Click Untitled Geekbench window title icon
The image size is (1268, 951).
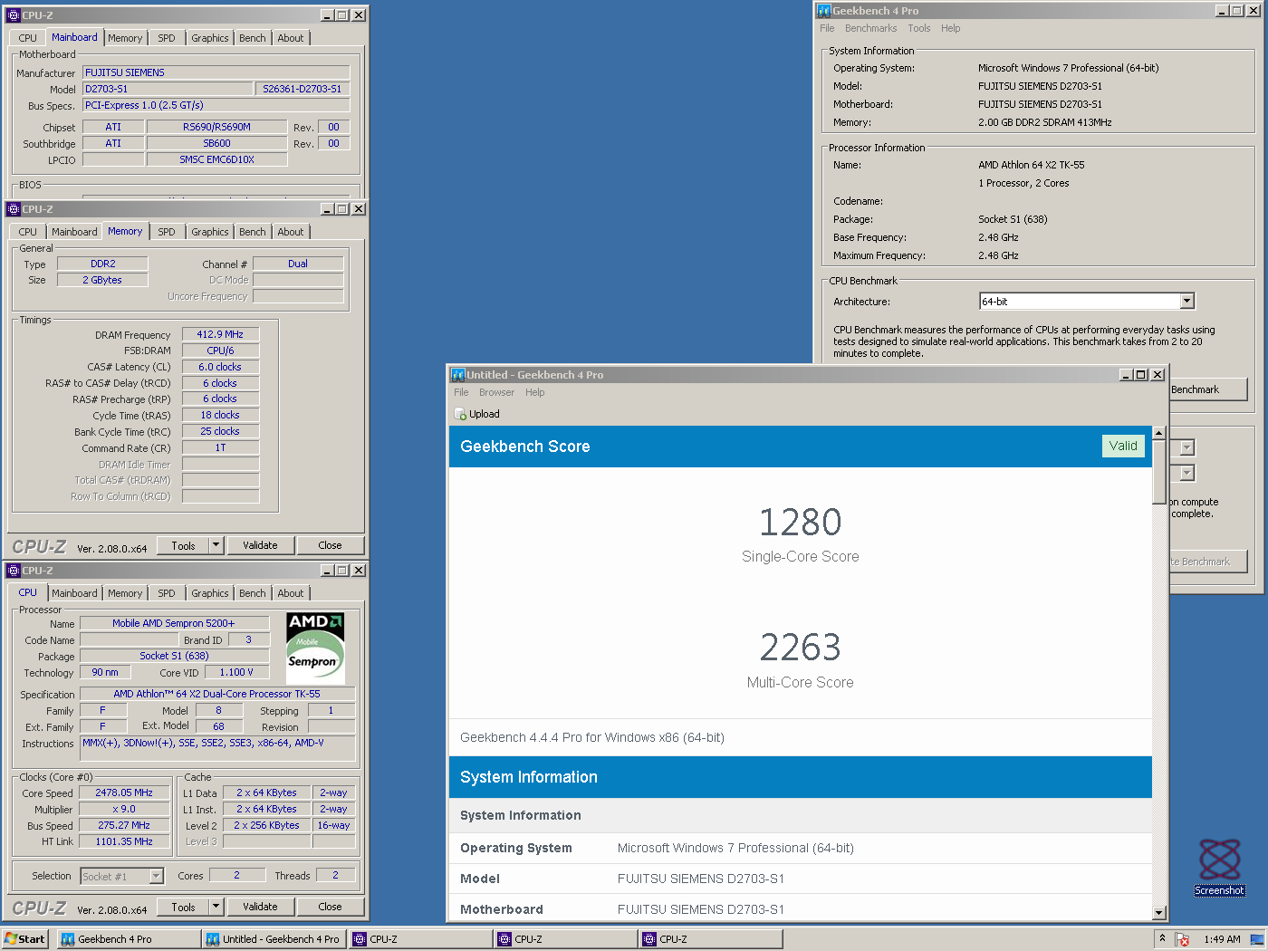pyautogui.click(x=458, y=375)
